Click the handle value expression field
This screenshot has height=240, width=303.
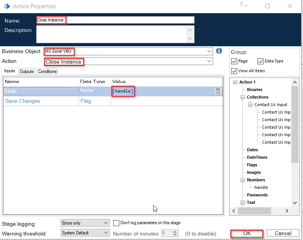pyautogui.click(x=162, y=91)
